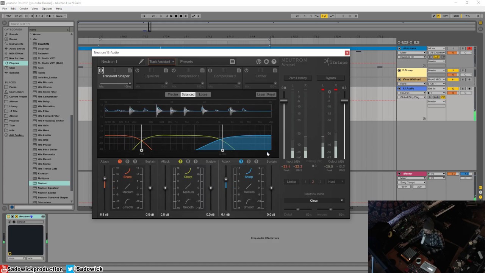485x273 pixels.
Task: Select Precise transient mode
Action: click(172, 94)
